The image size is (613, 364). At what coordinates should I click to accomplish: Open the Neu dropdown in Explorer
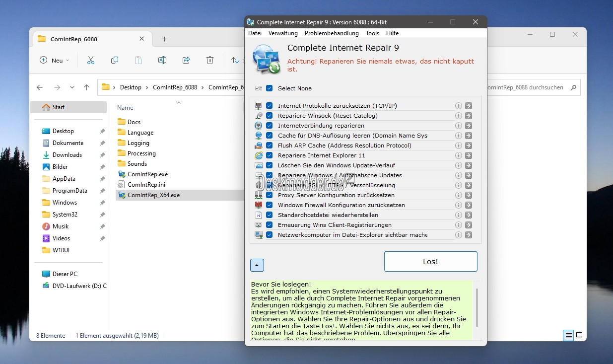tap(54, 60)
